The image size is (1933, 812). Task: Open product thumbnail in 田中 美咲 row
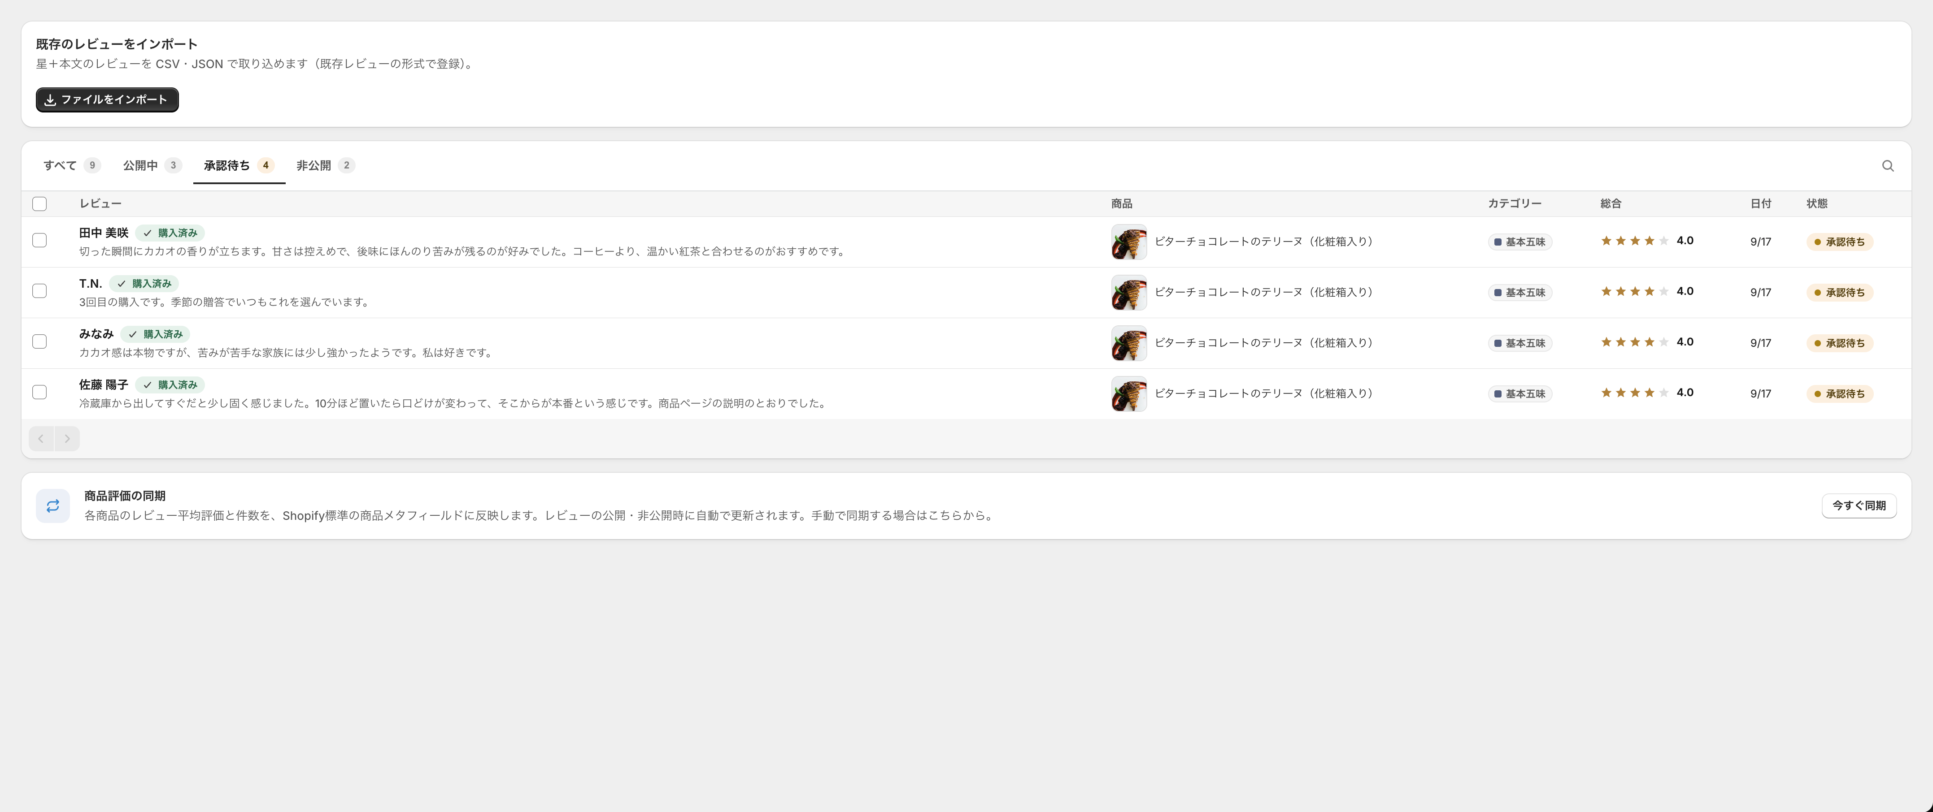1128,242
